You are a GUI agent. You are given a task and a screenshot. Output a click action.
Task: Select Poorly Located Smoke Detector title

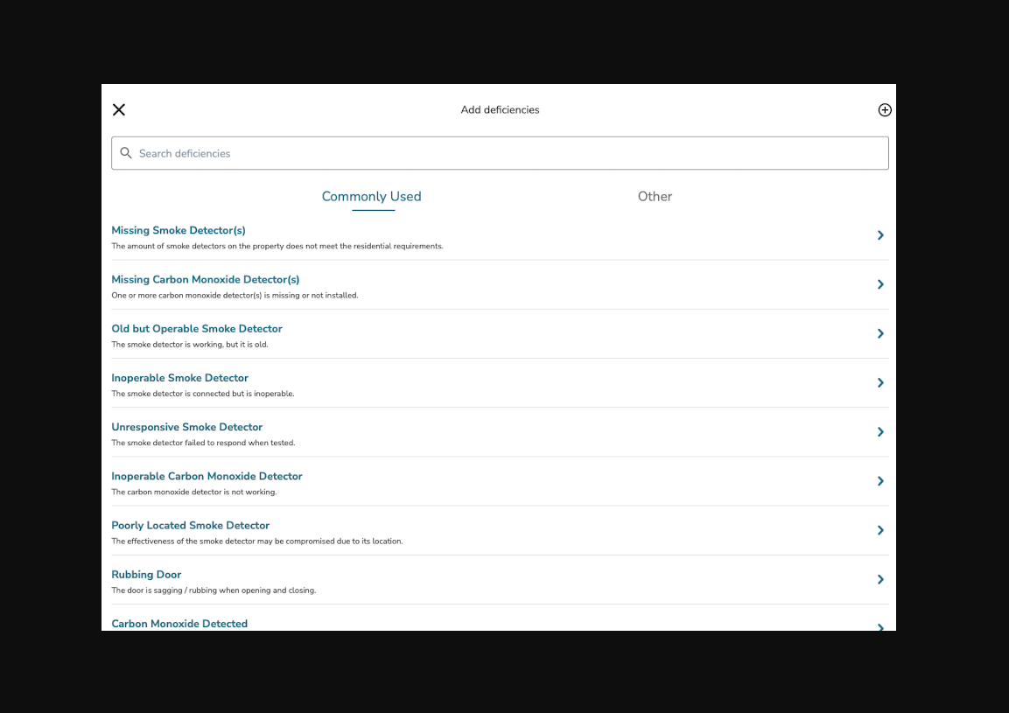point(191,526)
